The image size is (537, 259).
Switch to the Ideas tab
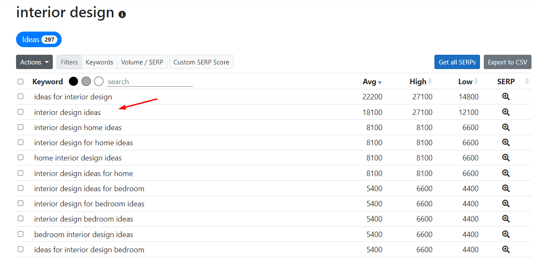[x=39, y=40]
